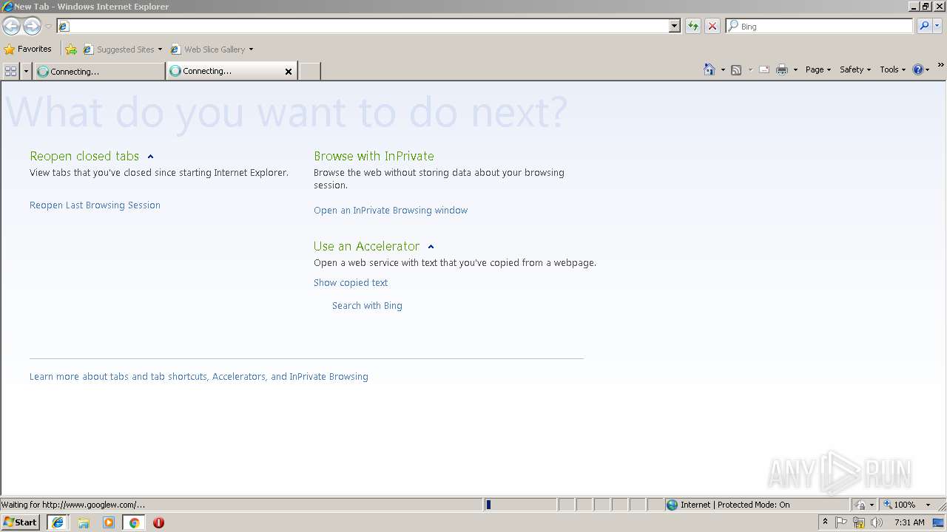Click the 7:31 AM system clock
Viewport: 947px width, 532px height.
(x=909, y=522)
